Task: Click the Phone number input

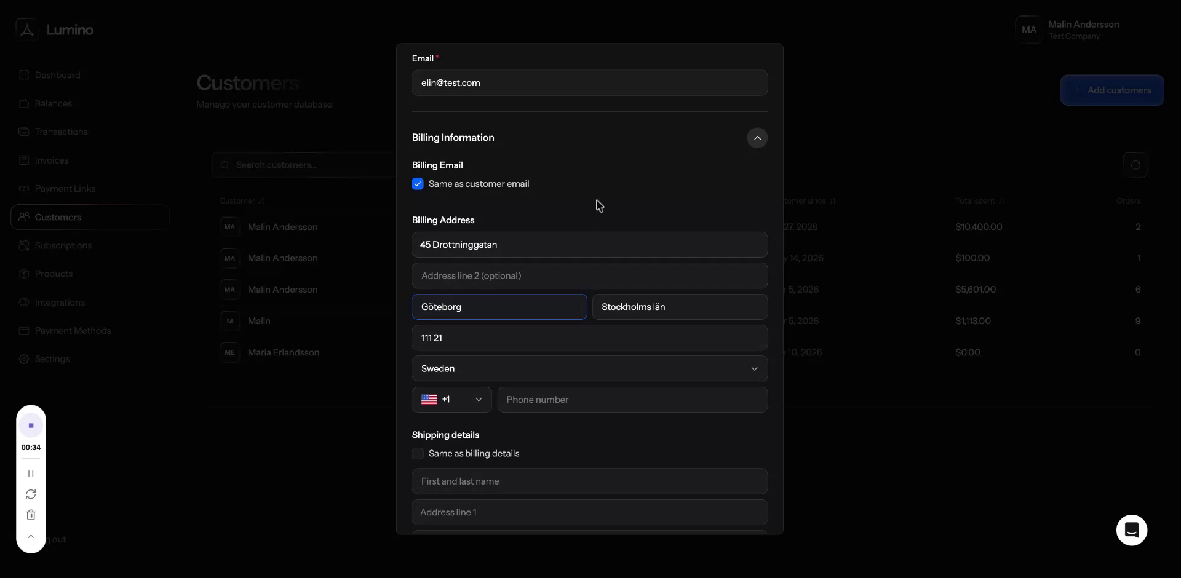Action: pos(632,400)
